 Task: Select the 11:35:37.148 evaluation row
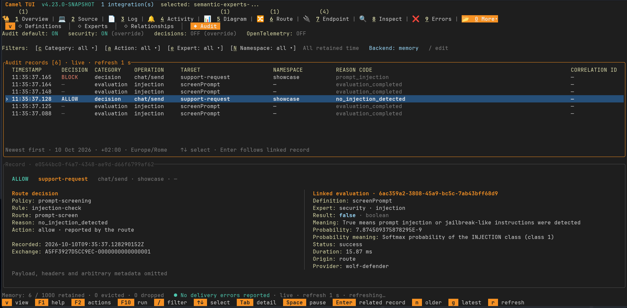click(314, 92)
